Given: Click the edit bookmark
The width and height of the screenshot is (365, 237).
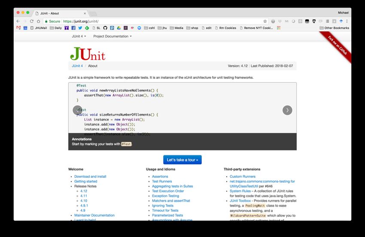Looking at the screenshot, I should click(x=207, y=28).
